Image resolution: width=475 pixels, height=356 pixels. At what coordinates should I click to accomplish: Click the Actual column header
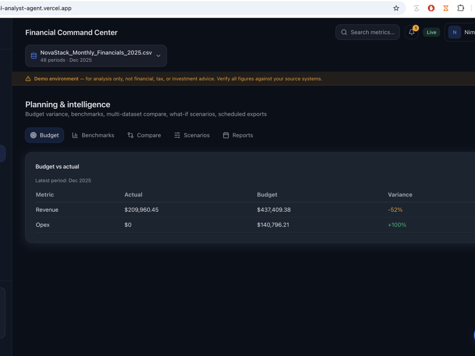click(x=133, y=195)
